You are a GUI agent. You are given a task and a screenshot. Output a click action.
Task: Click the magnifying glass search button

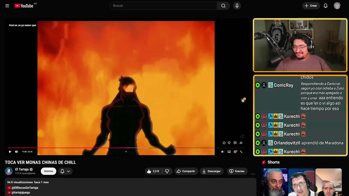[223, 6]
